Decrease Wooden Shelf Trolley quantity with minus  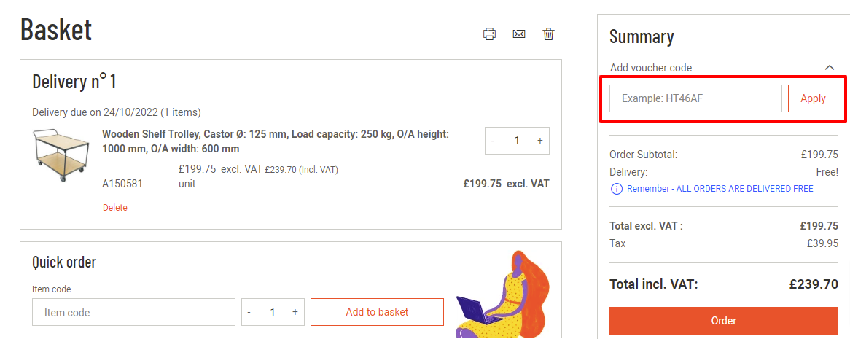pos(494,141)
